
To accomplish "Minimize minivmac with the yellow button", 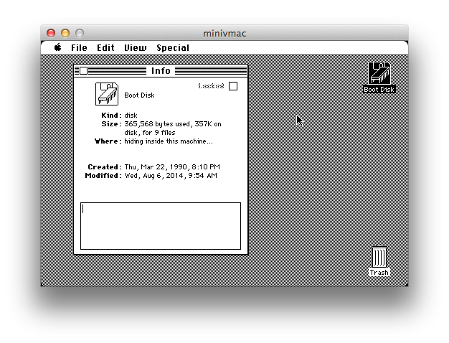I will coord(65,33).
